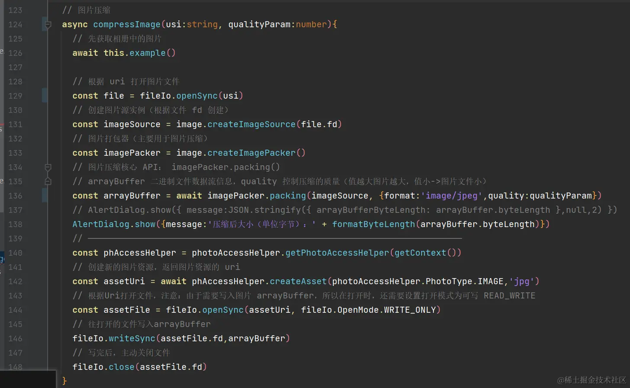This screenshot has width=630, height=388.
Task: Click createImagePacker method call
Action: (251, 153)
